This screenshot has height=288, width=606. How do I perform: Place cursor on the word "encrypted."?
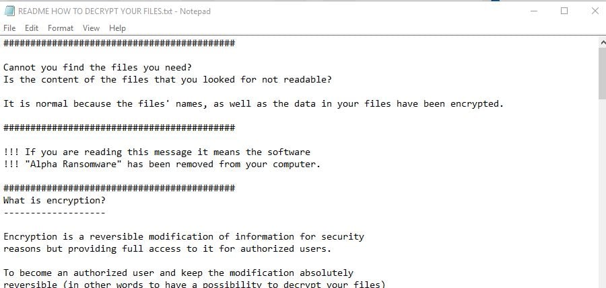pos(477,103)
